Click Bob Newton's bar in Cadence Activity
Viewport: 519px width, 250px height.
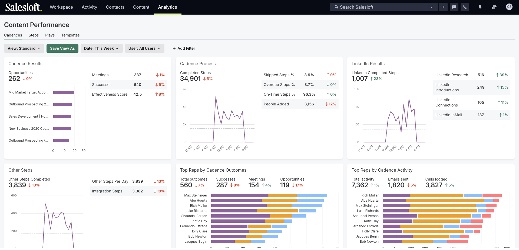click(425, 242)
